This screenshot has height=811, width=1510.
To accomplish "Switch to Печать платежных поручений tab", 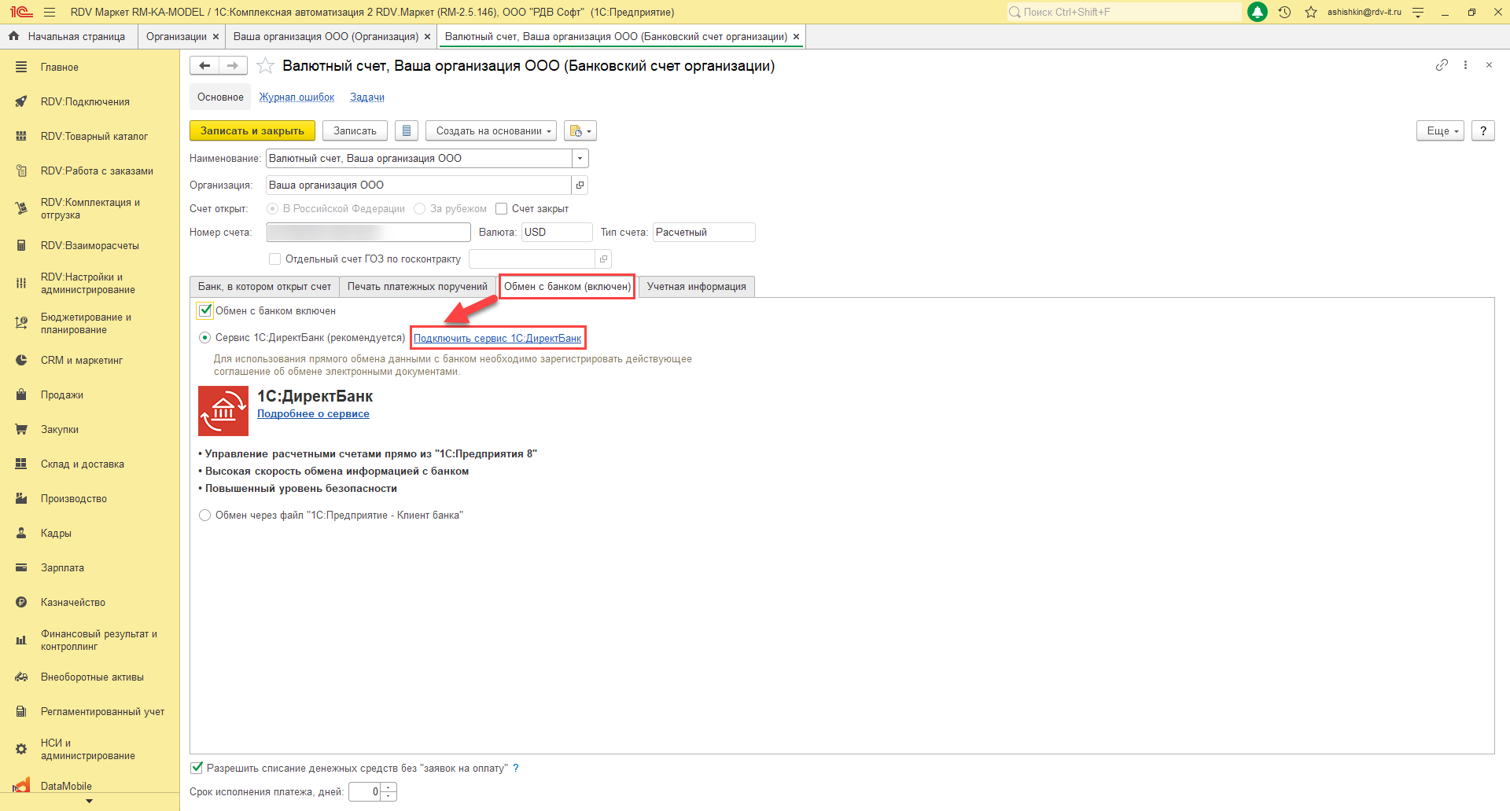I will 418,287.
